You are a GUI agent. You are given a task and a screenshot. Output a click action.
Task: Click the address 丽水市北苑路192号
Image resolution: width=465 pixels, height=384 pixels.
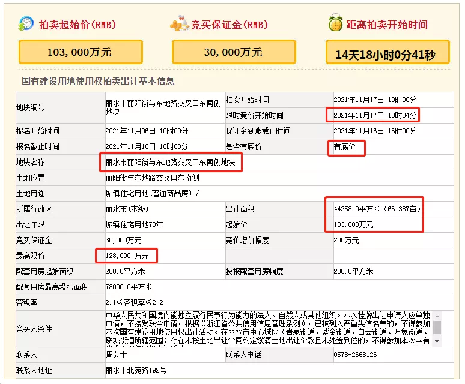tap(136, 370)
